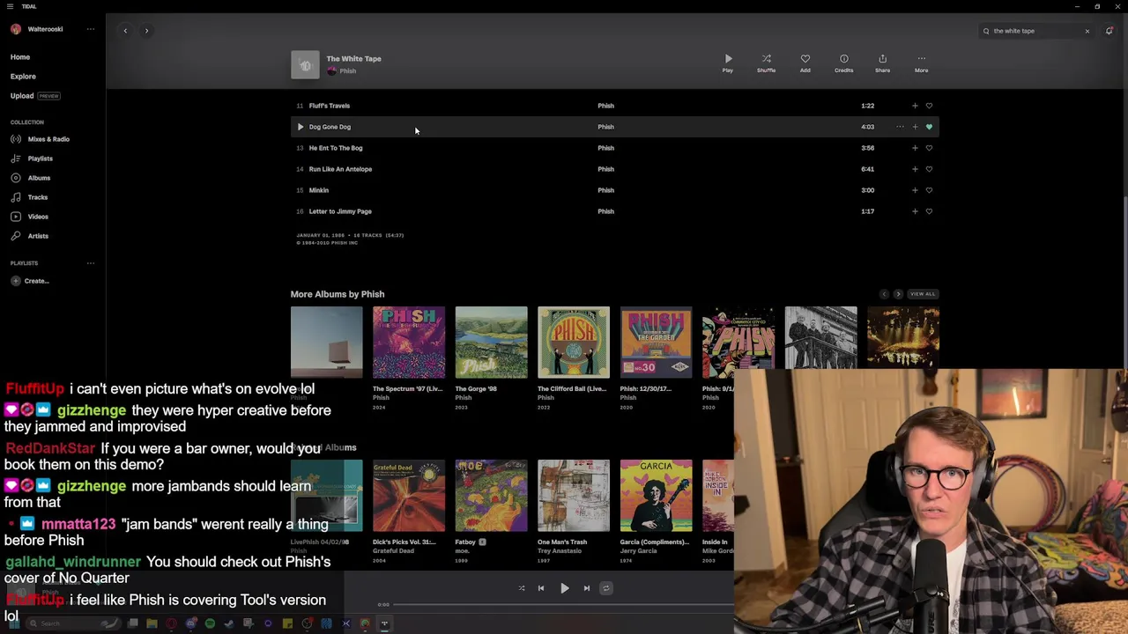Viewport: 1128px width, 634px height.
Task: Open album Credits info
Action: point(843,63)
